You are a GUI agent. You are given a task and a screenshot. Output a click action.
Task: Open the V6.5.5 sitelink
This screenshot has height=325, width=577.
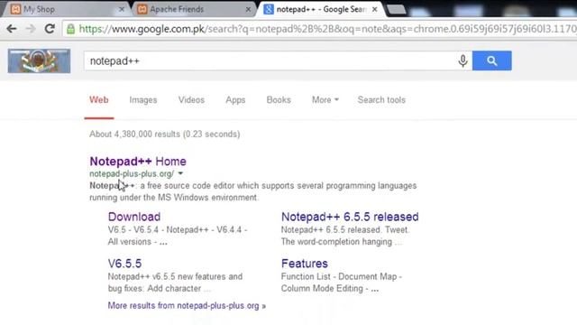click(x=124, y=264)
